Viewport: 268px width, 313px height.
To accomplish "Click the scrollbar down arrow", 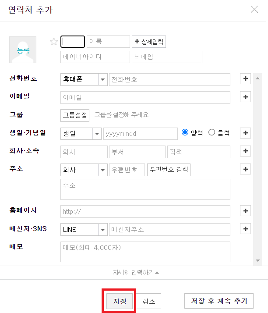I will pos(257,260).
